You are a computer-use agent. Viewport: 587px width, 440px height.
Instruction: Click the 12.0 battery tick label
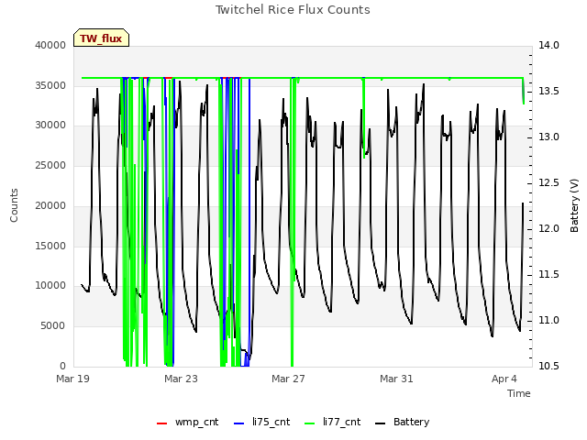pos(548,228)
